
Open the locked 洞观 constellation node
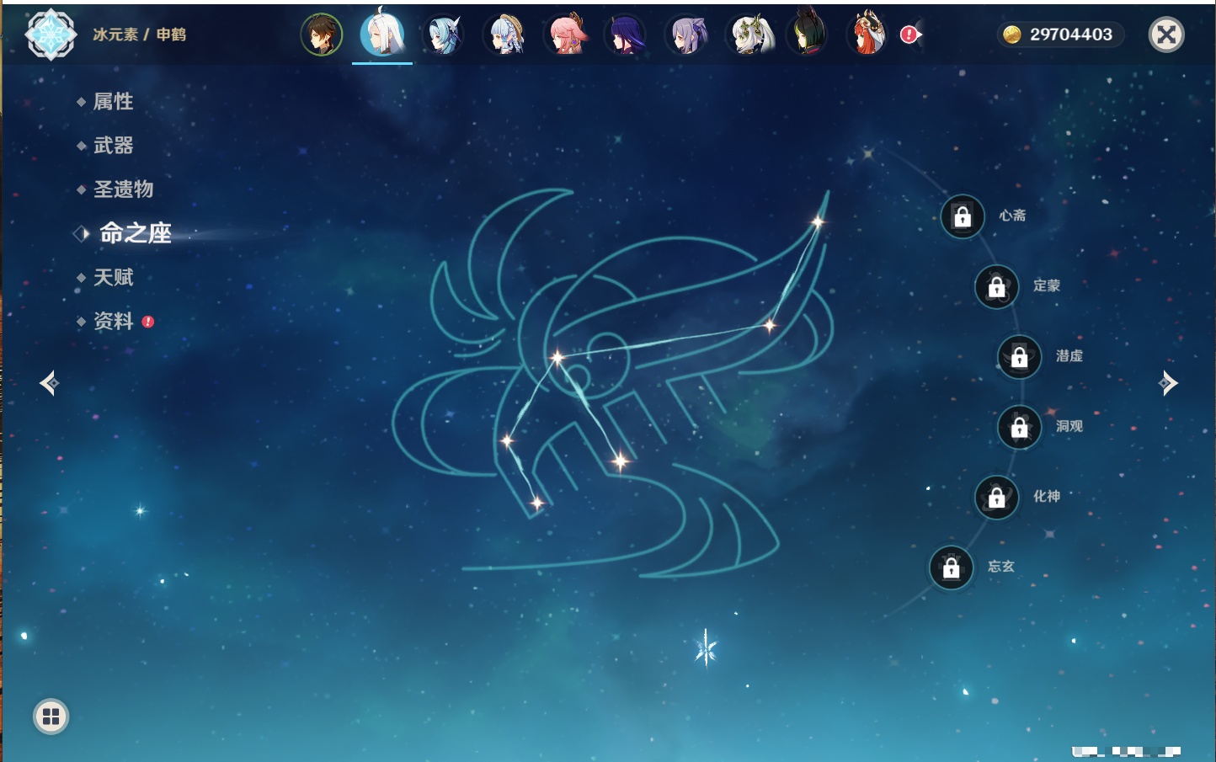1019,427
